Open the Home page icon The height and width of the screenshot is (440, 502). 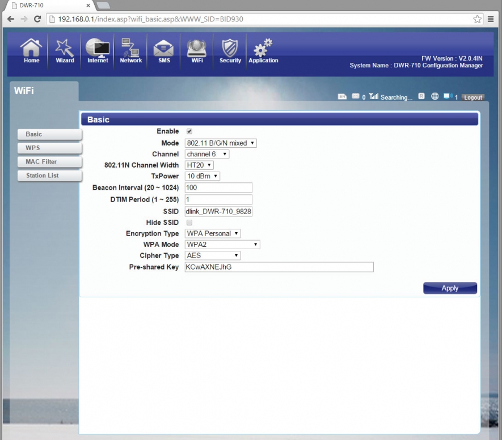[31, 50]
